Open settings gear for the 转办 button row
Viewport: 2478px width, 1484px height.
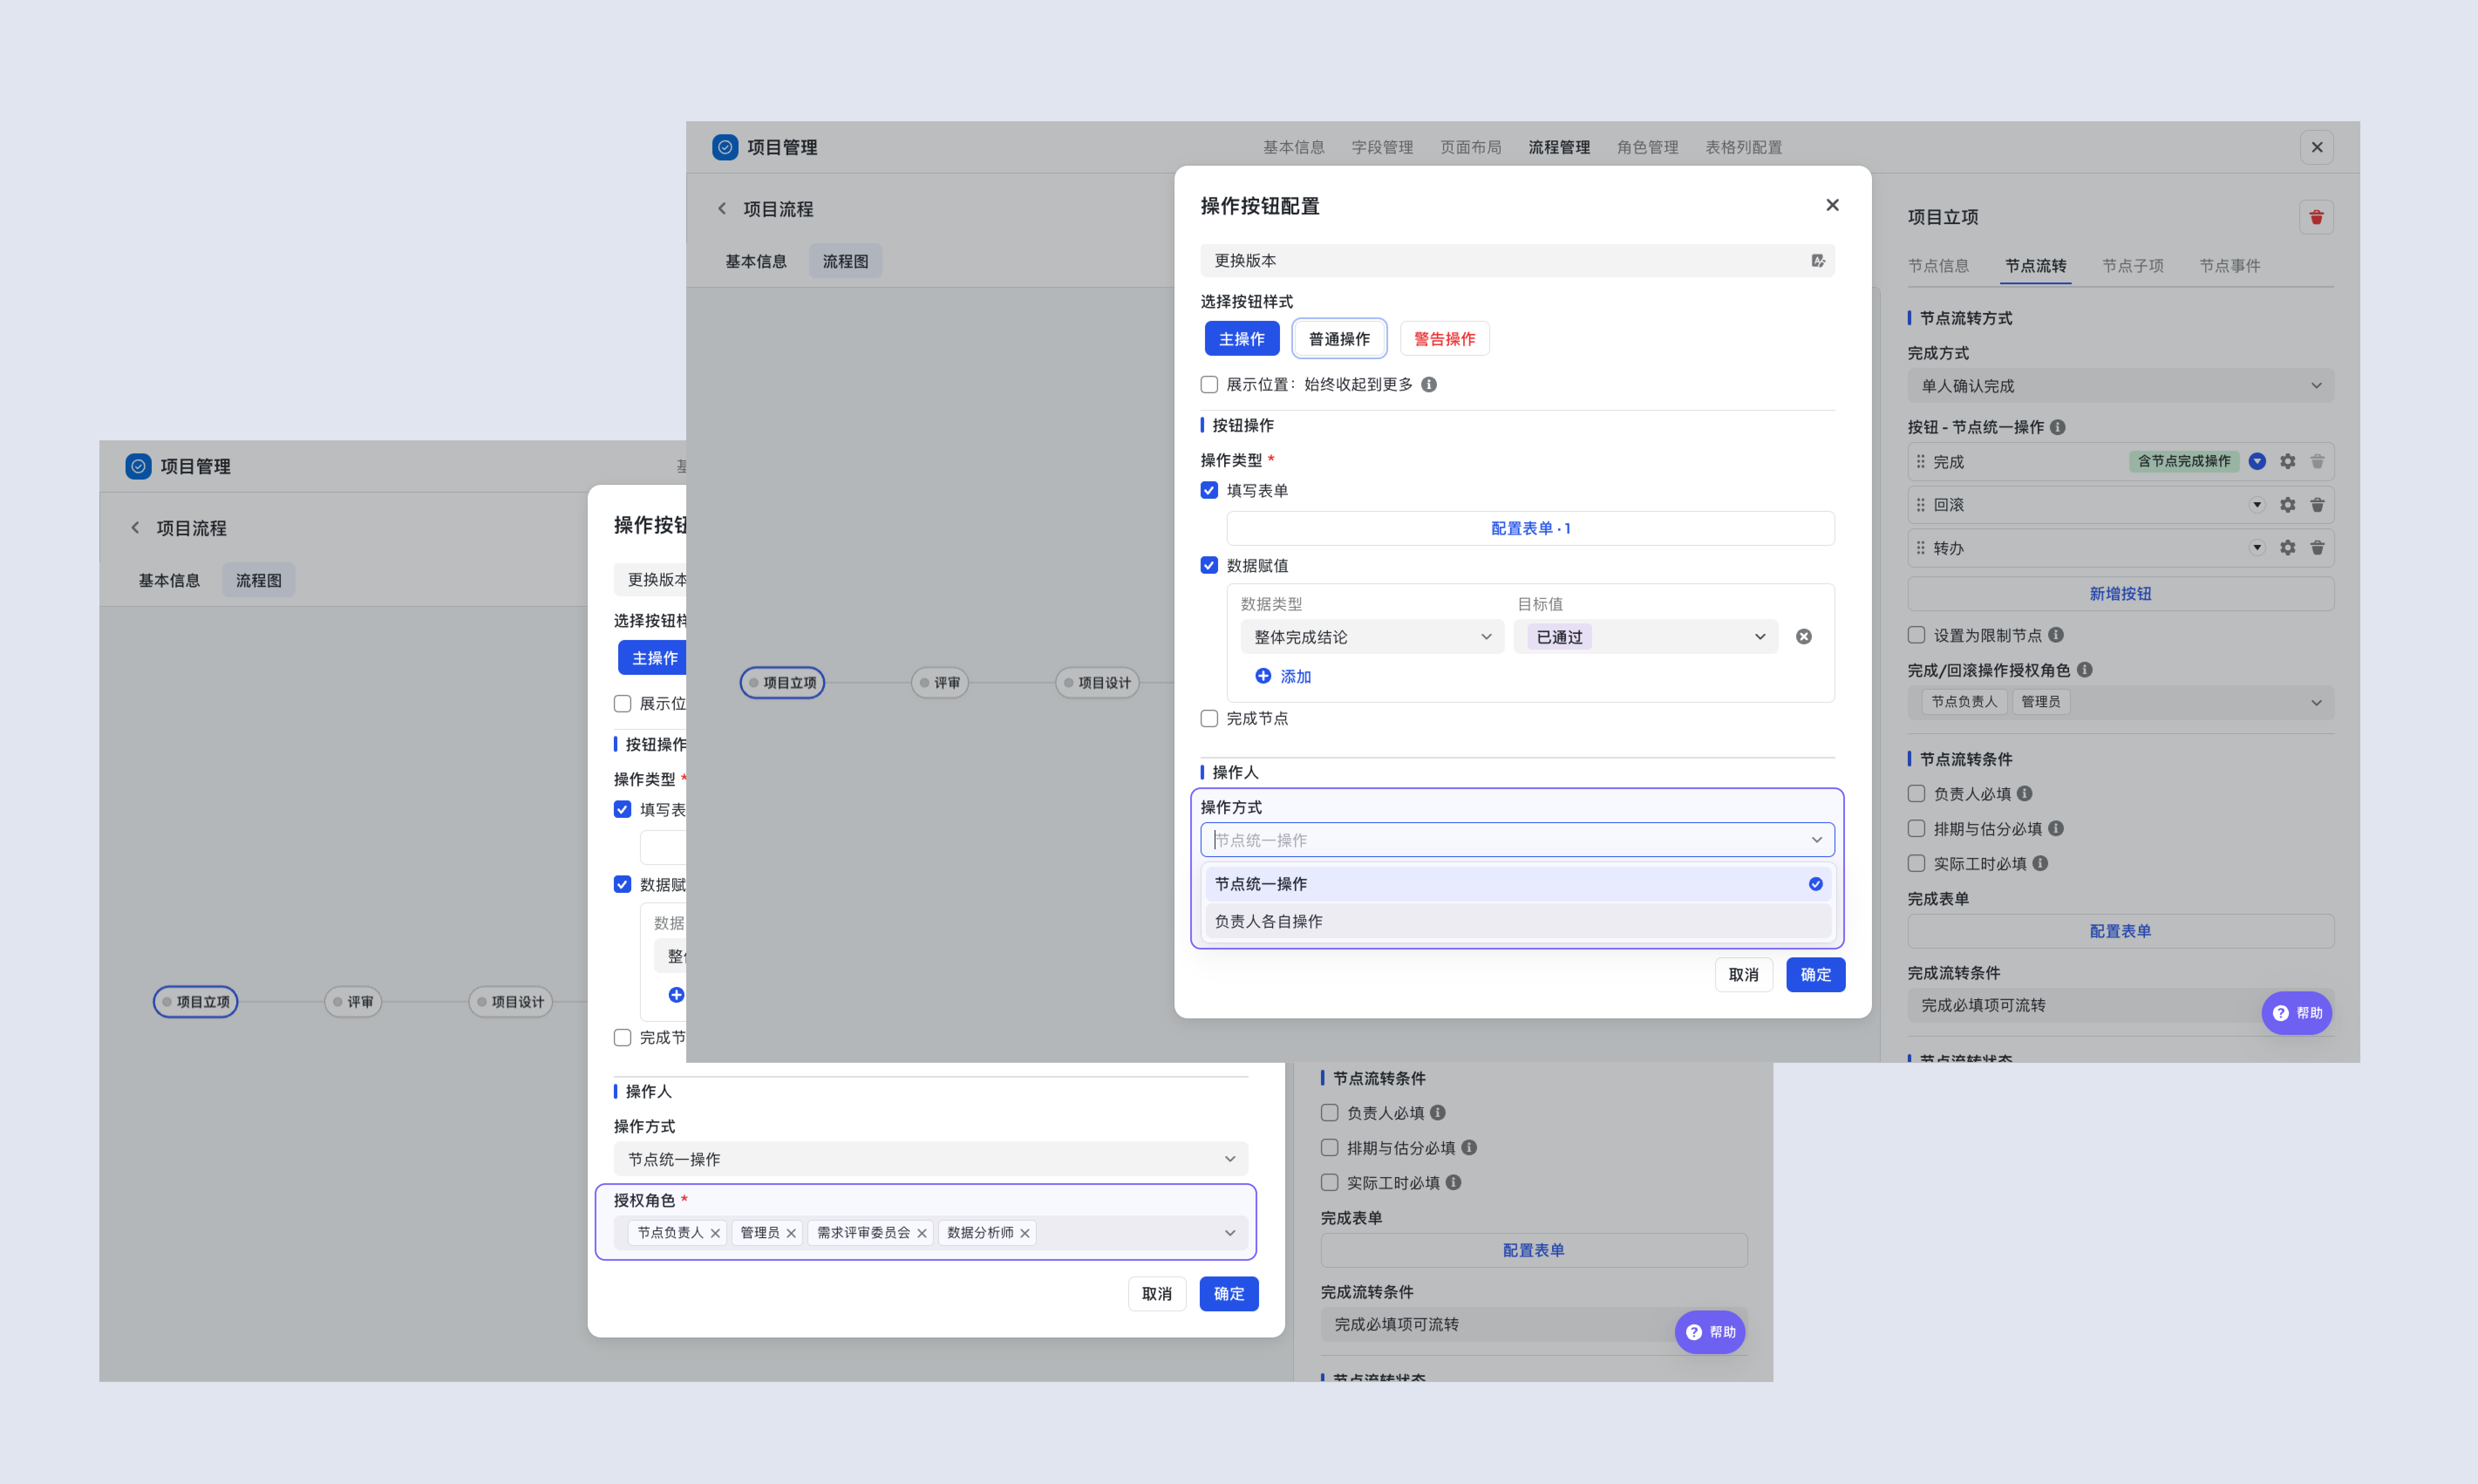[2287, 548]
